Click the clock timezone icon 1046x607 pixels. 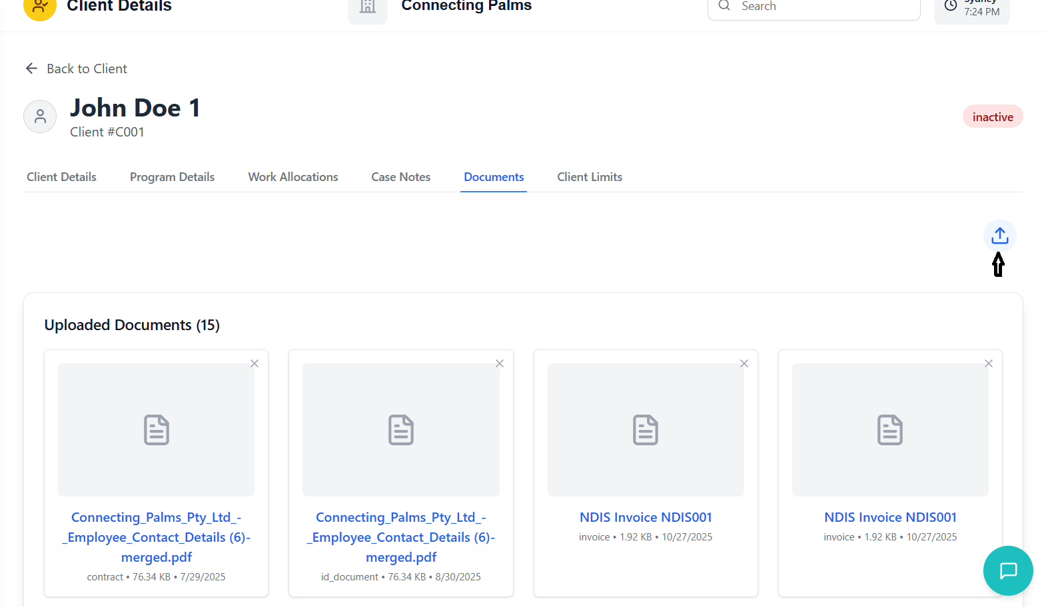click(951, 6)
